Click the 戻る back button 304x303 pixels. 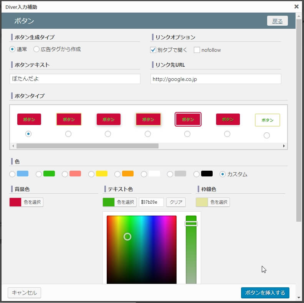(277, 21)
